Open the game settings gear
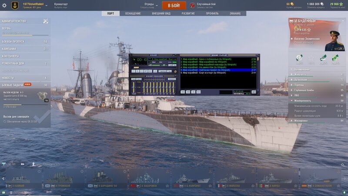The height and width of the screenshot is (196, 348). 4,5
